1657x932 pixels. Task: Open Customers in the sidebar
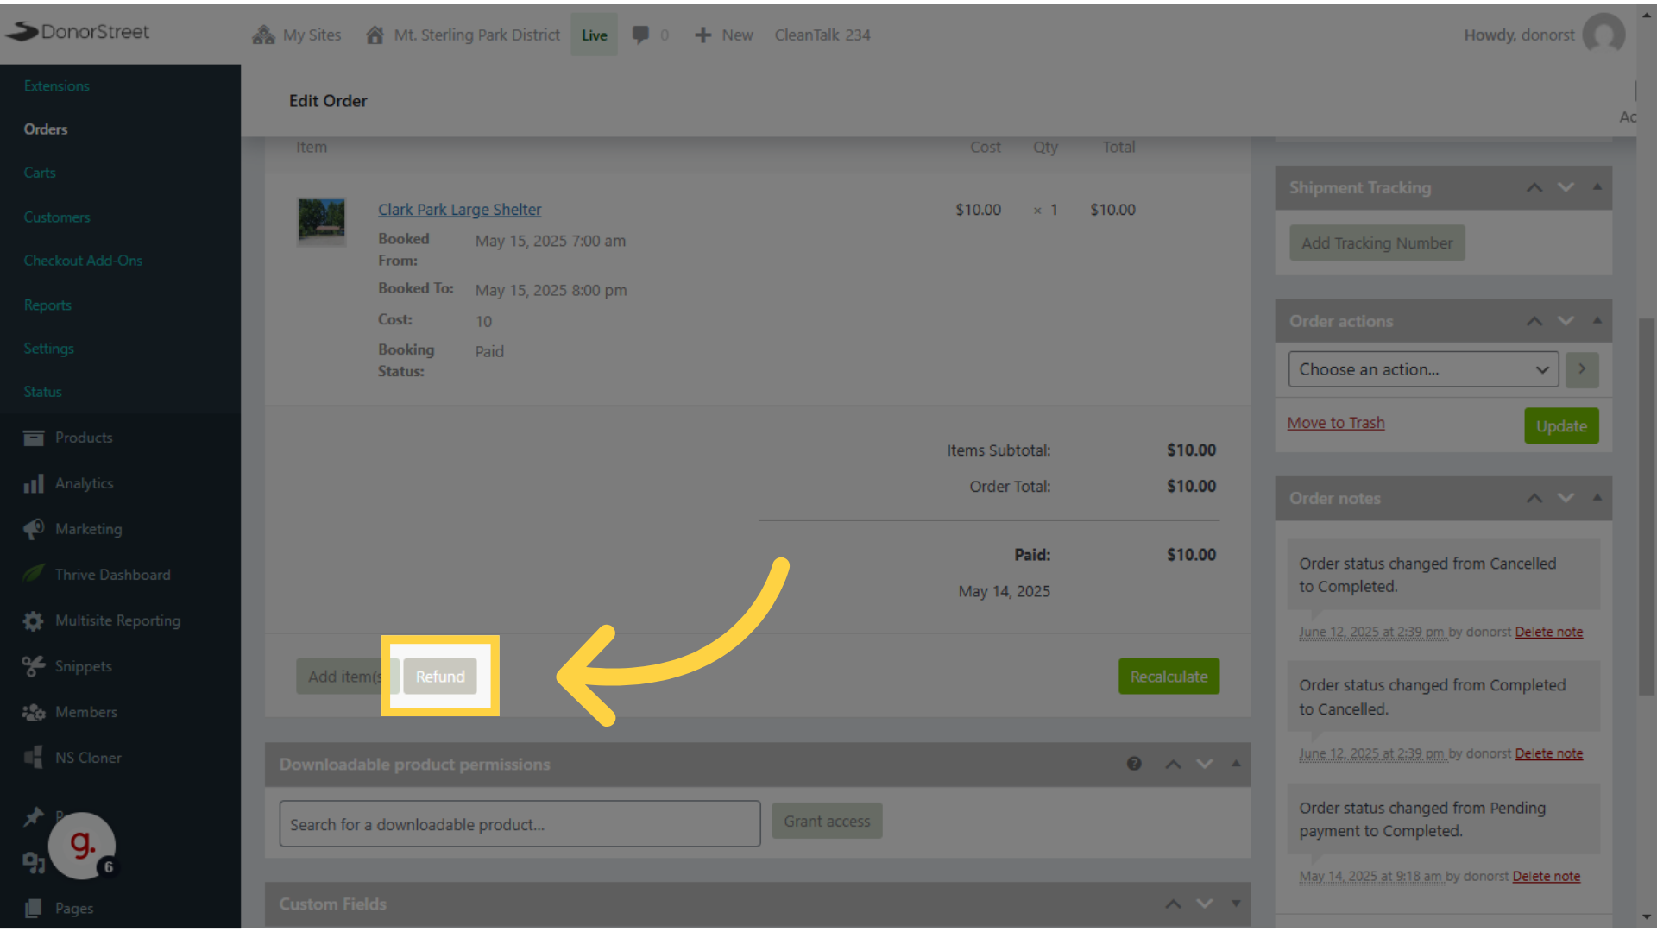click(x=57, y=217)
